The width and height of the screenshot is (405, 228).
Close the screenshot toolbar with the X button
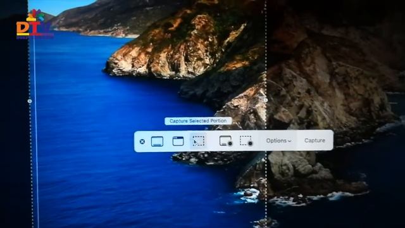[x=142, y=141]
